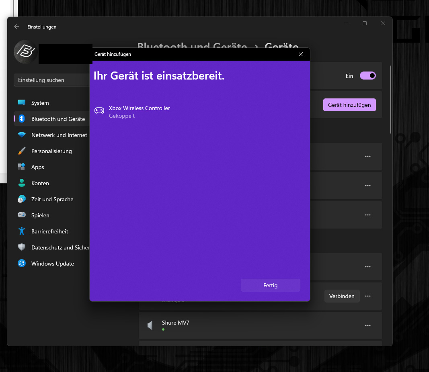Open Barrierefreiheit settings
This screenshot has height=372, width=429.
(52, 231)
